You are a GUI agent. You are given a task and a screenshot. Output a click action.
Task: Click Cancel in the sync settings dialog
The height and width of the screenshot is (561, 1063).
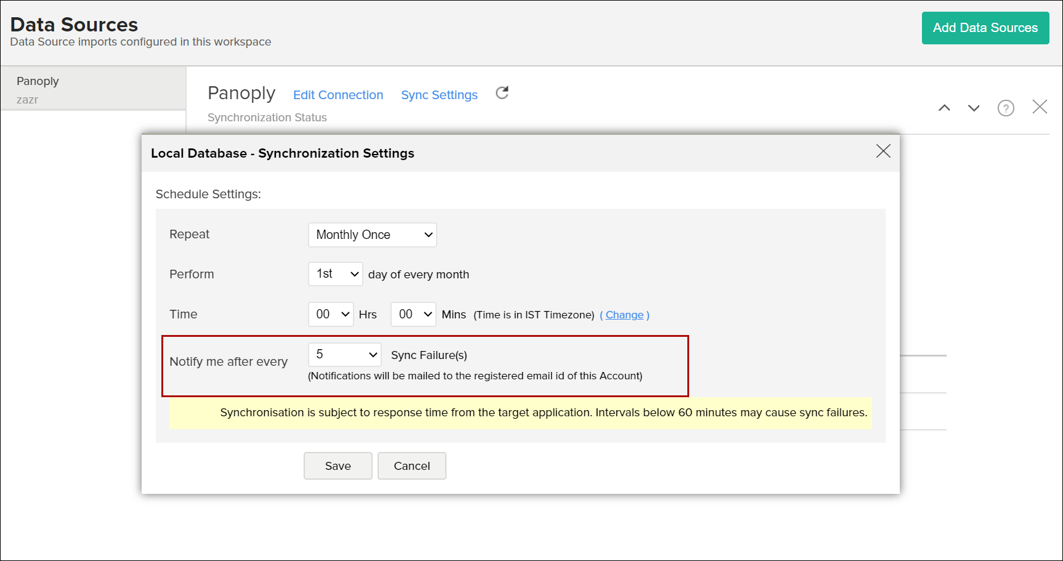coord(411,466)
